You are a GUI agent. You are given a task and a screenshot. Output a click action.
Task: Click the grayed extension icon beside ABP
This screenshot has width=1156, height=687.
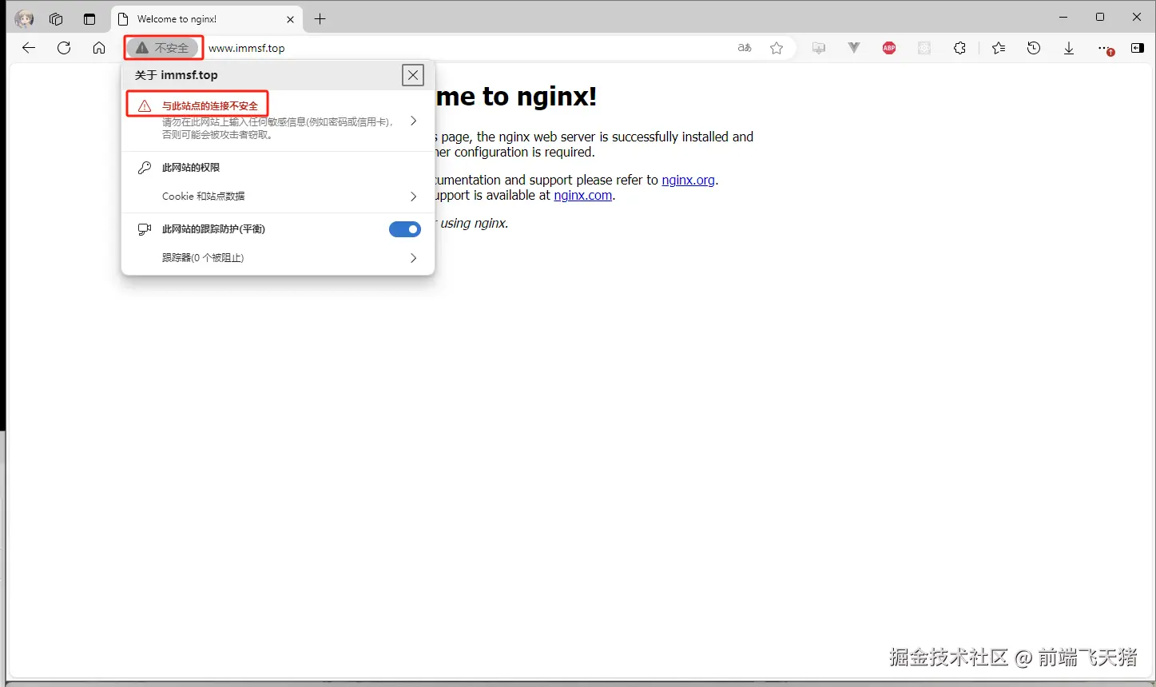(x=924, y=48)
